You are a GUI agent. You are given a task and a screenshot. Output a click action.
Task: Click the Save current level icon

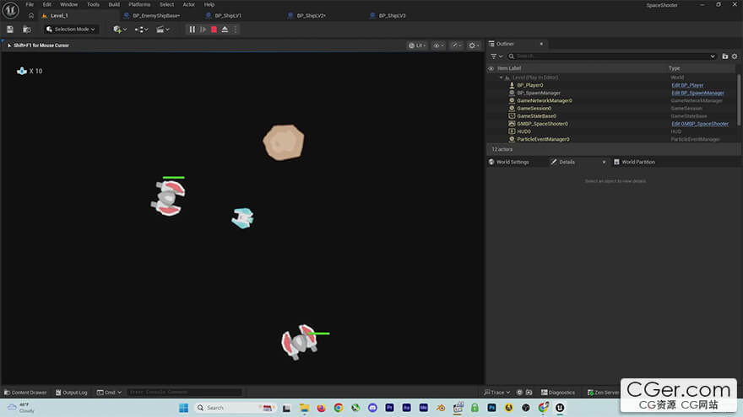tap(10, 29)
